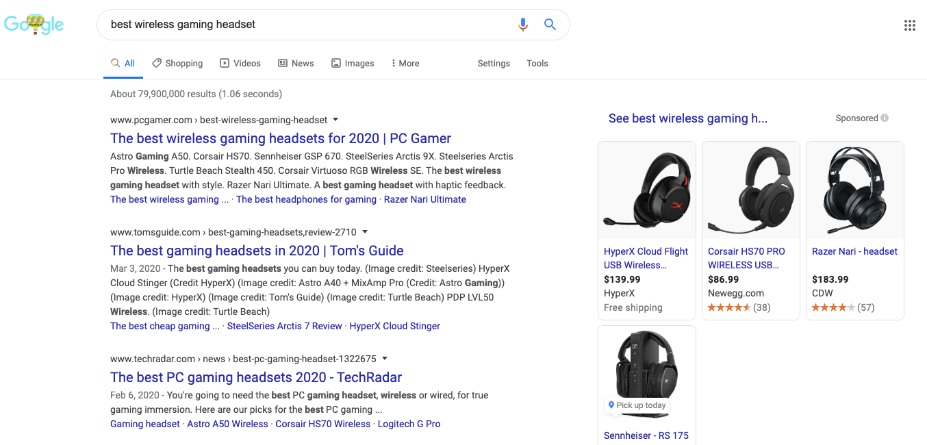Screen dimensions: 927x445
Task: Click the blue search magnifier icon
Action: click(x=550, y=25)
